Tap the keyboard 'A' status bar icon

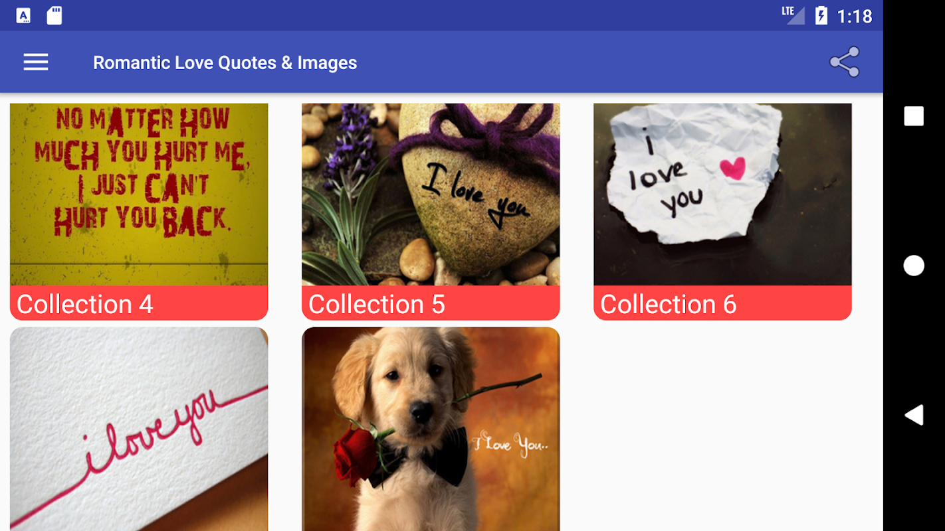pos(23,15)
